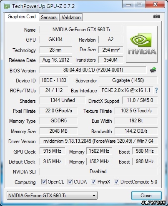Click the Close button

(146, 196)
